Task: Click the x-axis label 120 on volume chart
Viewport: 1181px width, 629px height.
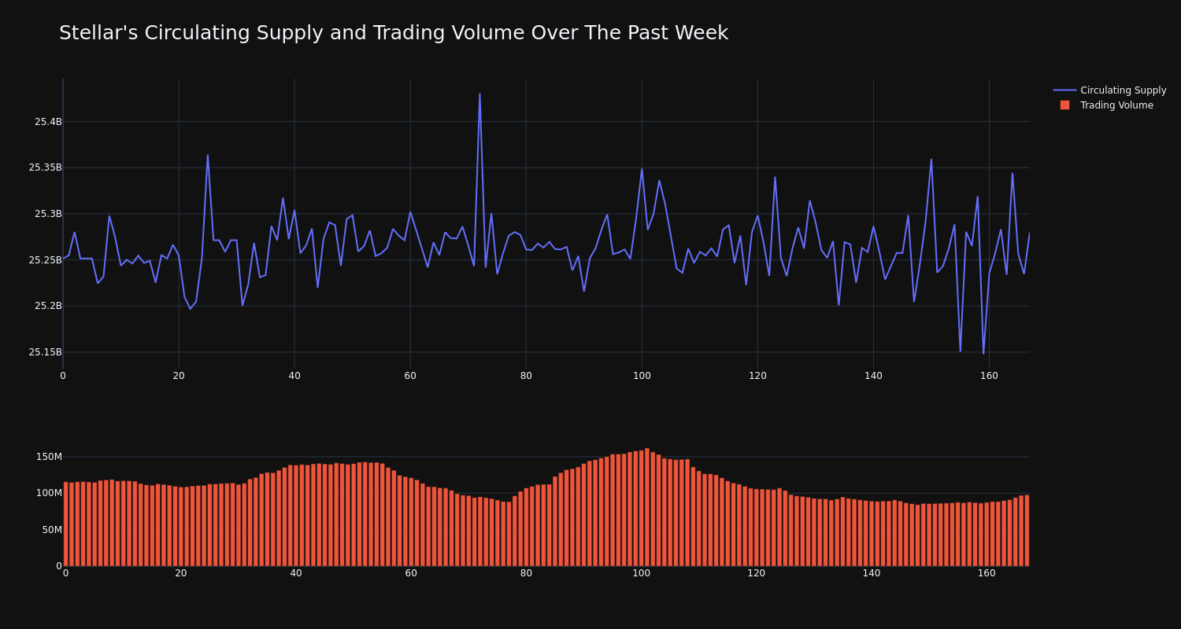Action: click(x=757, y=573)
